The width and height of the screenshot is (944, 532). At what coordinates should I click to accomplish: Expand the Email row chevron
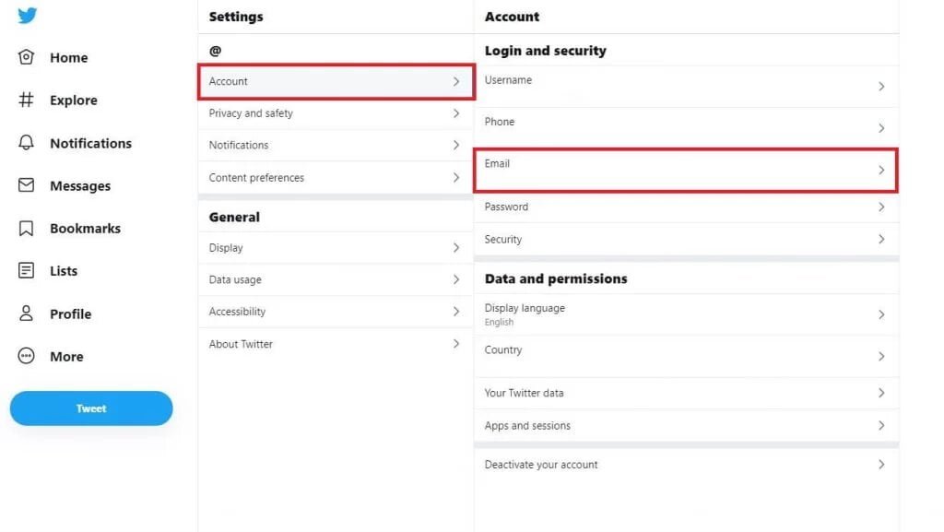[x=881, y=170]
